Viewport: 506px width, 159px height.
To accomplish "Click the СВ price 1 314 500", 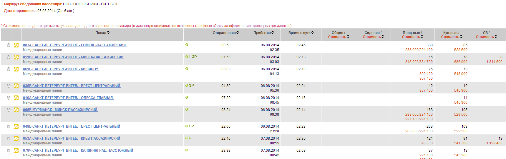I will (x=494, y=62).
